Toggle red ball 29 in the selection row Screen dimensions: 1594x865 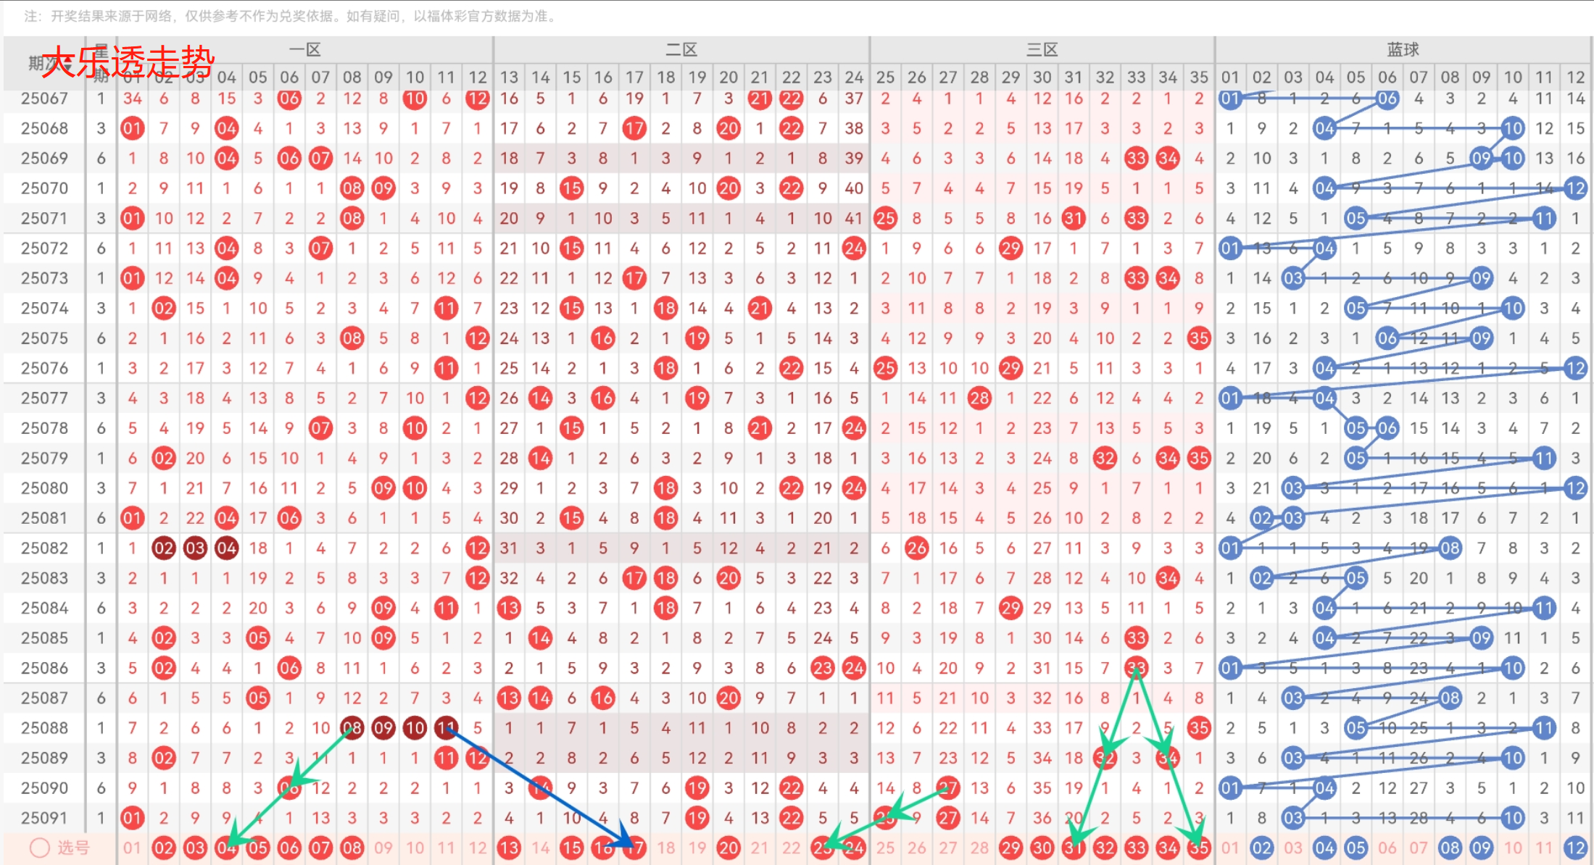pyautogui.click(x=1010, y=848)
